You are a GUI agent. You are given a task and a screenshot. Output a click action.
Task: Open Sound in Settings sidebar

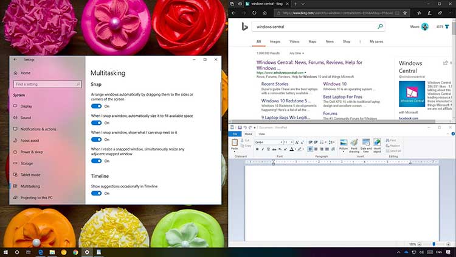[26, 118]
